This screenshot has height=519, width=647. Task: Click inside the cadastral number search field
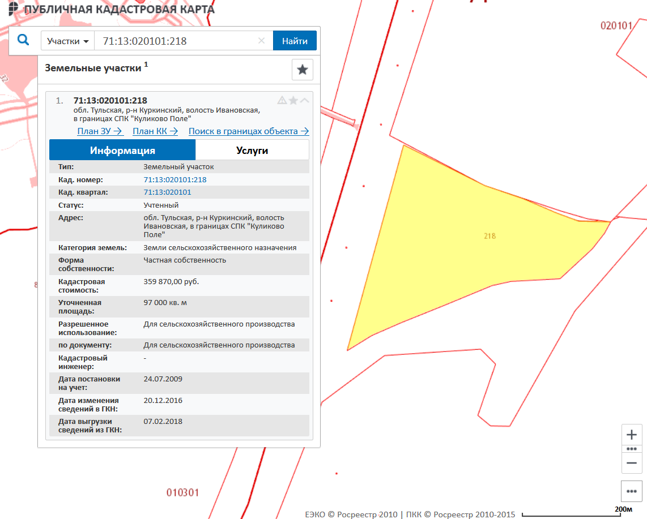point(176,41)
